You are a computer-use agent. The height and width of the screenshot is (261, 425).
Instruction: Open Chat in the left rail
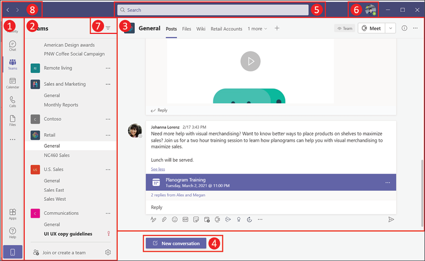click(x=12, y=46)
